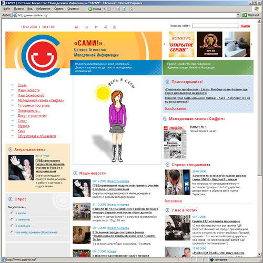The height and width of the screenshot is (263, 263).
Task: Open the Файл menu
Action: pos(7,9)
